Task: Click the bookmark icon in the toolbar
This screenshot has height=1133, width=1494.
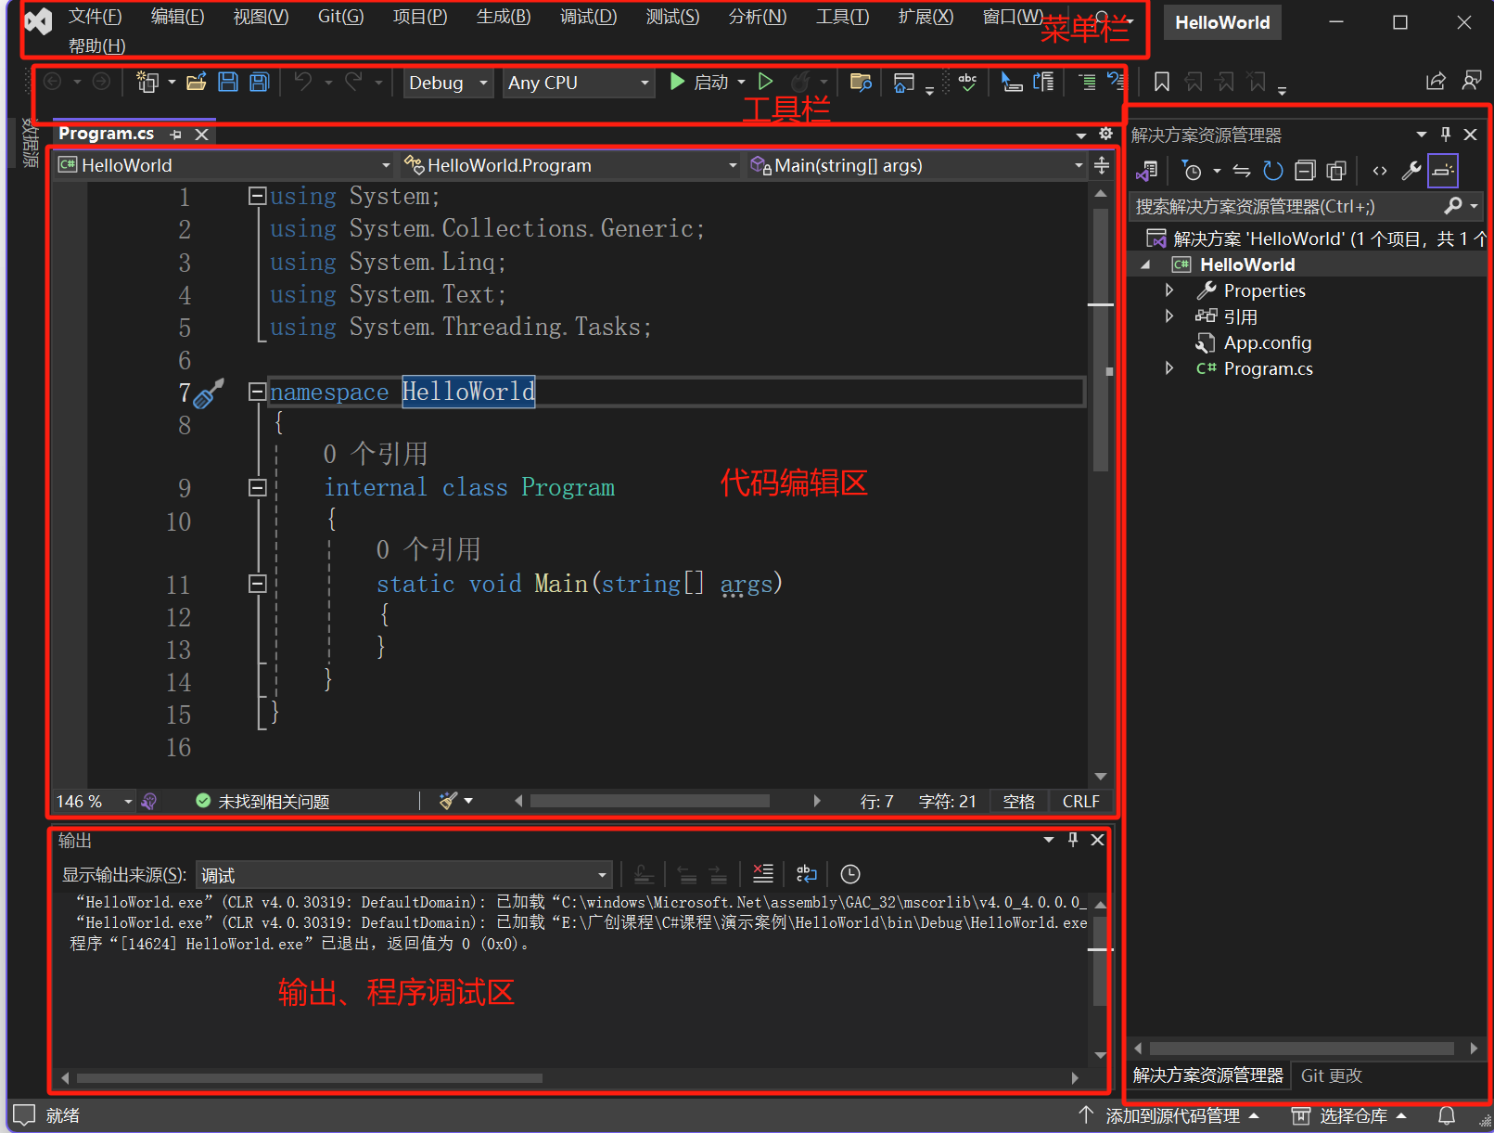Action: coord(1161,83)
